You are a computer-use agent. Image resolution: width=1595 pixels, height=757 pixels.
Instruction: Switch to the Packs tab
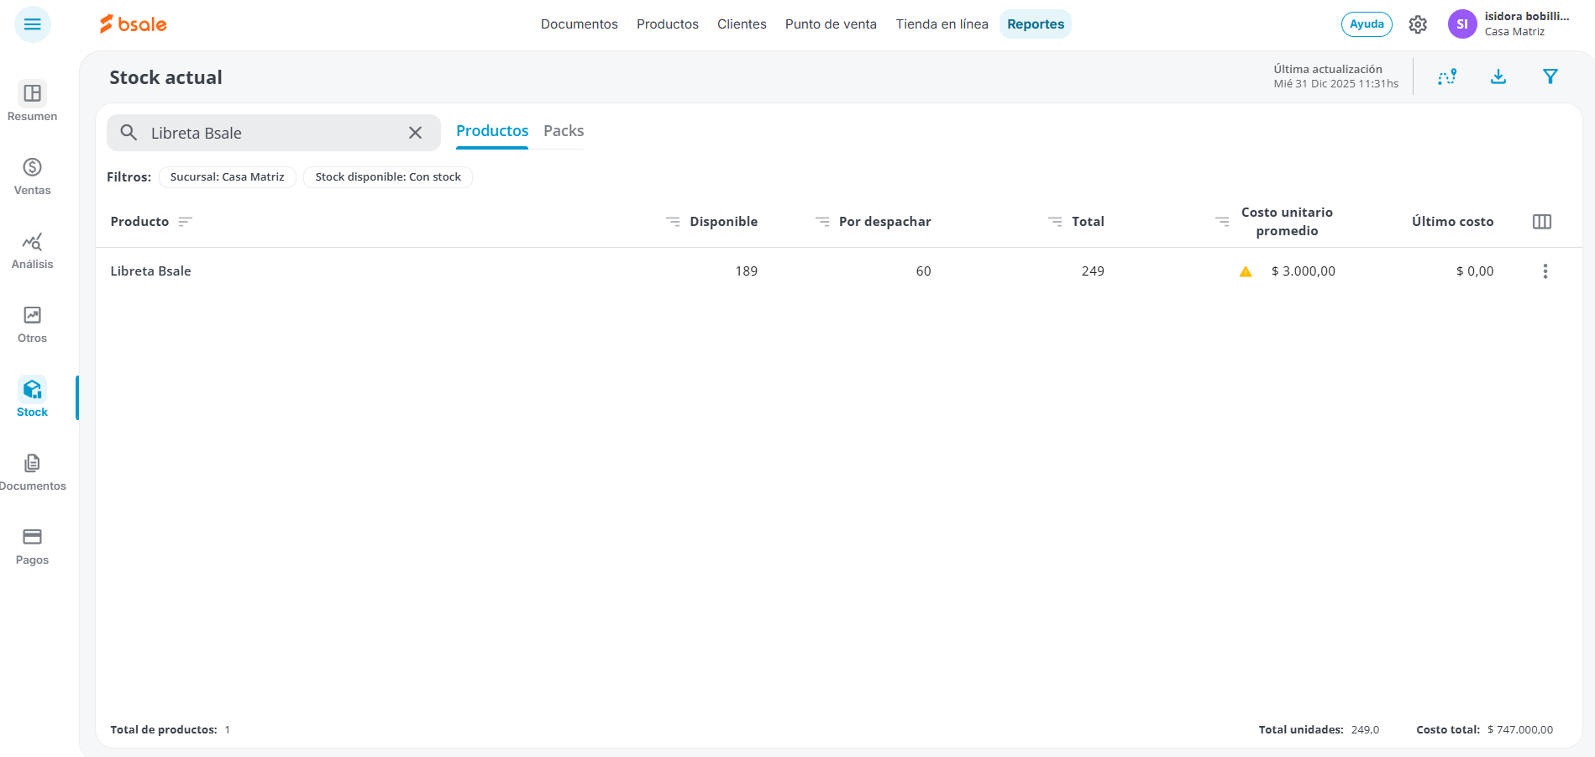tap(564, 131)
